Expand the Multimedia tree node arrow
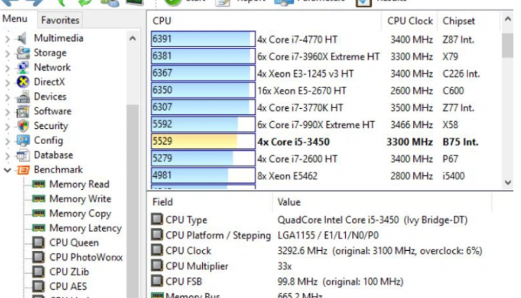 click(x=7, y=39)
